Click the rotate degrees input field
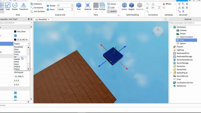This screenshot has width=201, height=113. (64, 6)
